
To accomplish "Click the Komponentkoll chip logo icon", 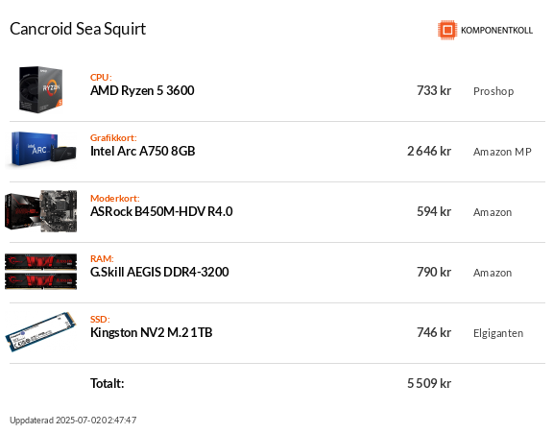I will coord(447,30).
